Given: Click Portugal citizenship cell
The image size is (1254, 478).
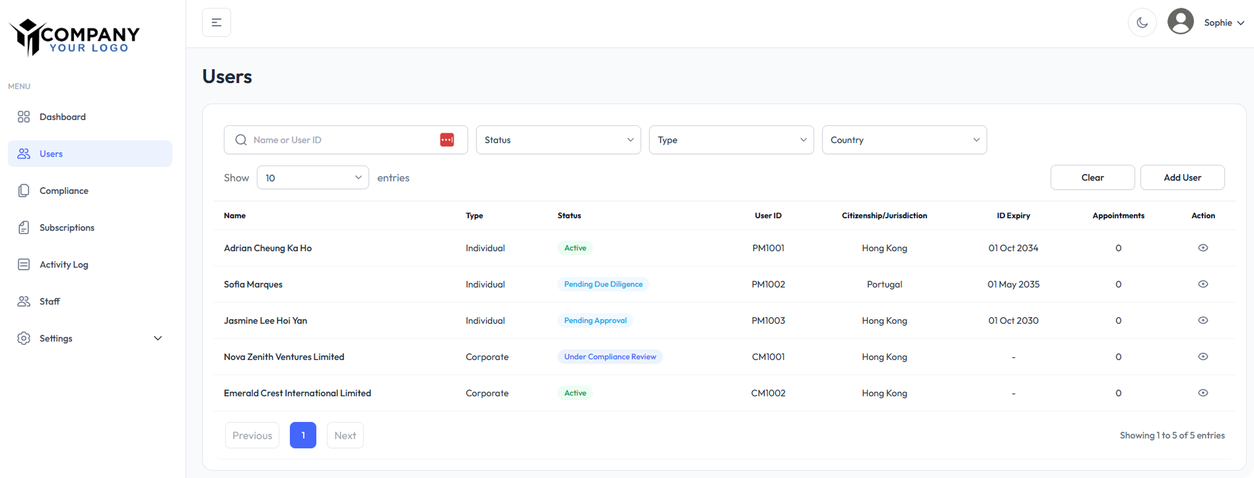Looking at the screenshot, I should 885,284.
